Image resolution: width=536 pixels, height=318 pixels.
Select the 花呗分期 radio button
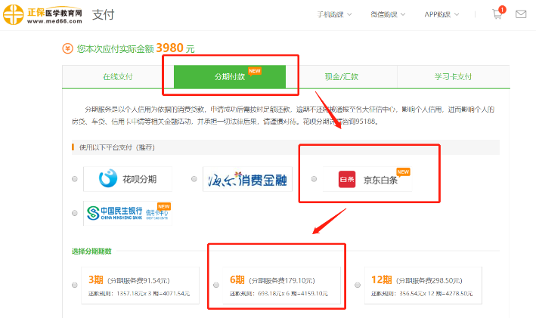[74, 179]
